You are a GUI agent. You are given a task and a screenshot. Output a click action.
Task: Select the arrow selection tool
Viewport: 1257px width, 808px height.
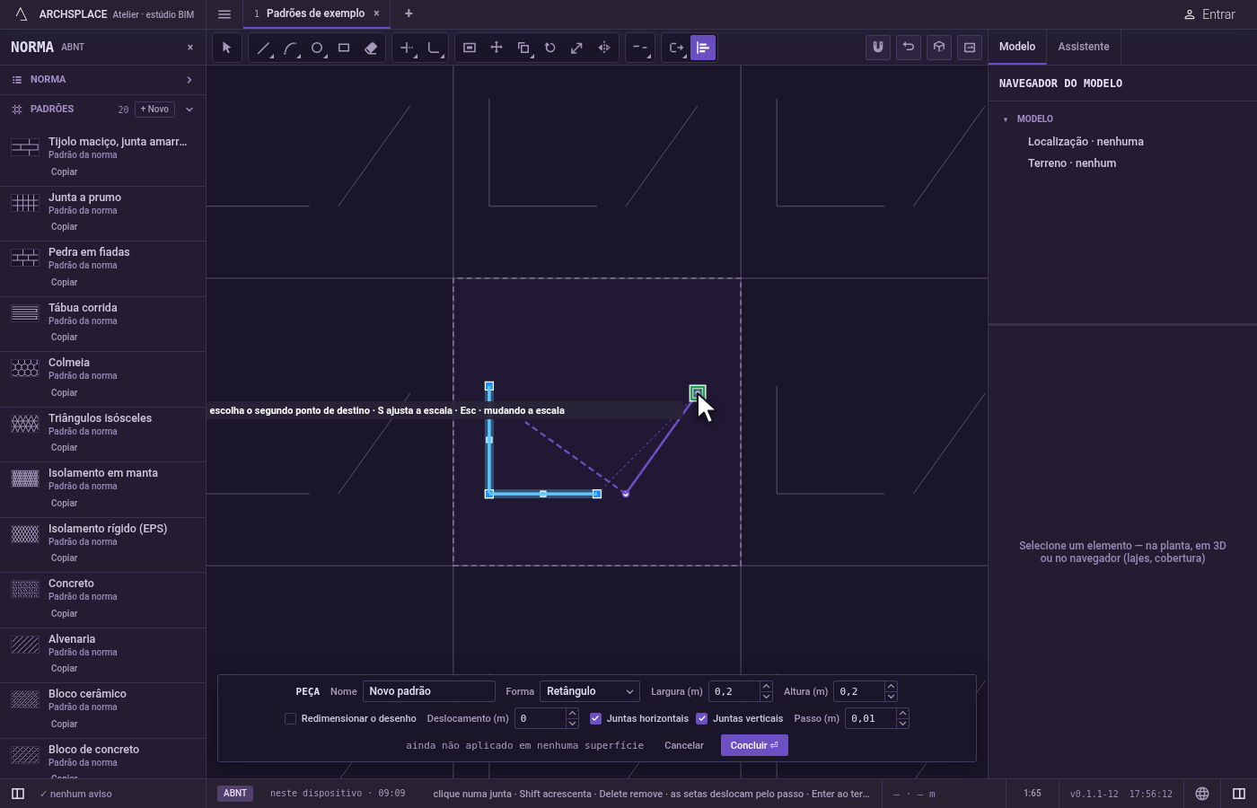point(227,48)
